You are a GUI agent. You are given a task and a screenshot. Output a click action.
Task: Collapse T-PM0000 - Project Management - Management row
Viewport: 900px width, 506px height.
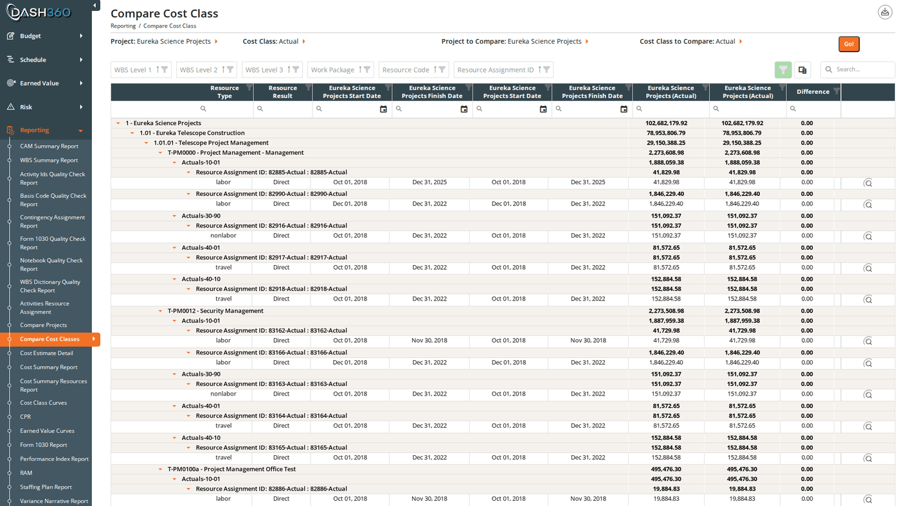(x=161, y=153)
